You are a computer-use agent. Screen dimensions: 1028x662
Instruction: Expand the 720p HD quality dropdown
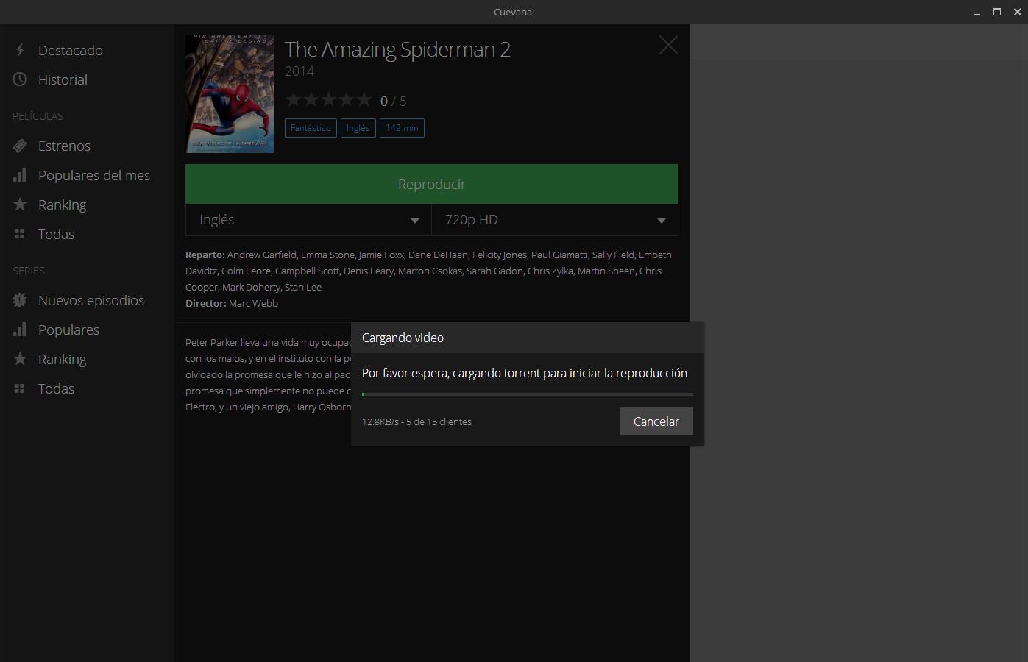[x=555, y=220]
